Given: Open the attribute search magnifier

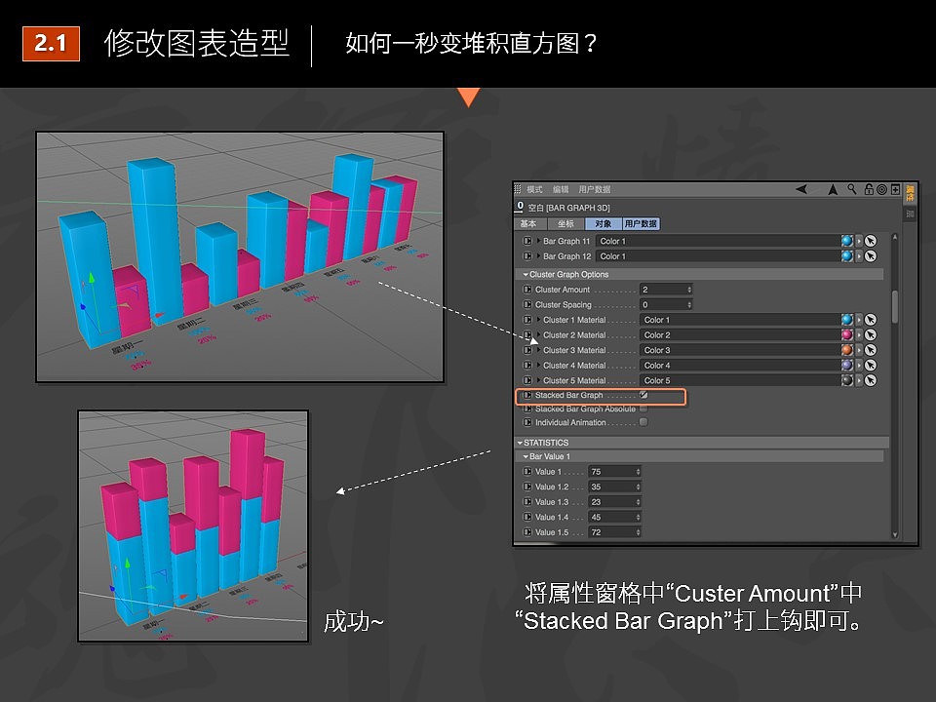Looking at the screenshot, I should [852, 189].
